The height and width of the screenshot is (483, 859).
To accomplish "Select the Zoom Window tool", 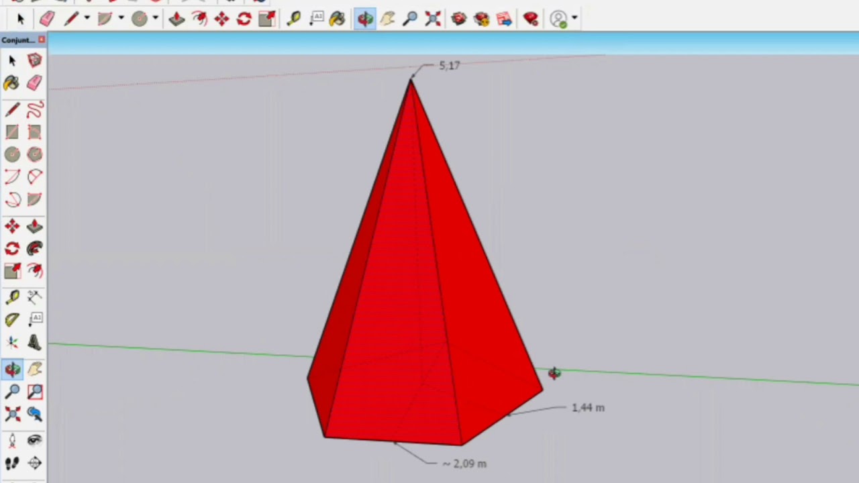I will coord(35,392).
